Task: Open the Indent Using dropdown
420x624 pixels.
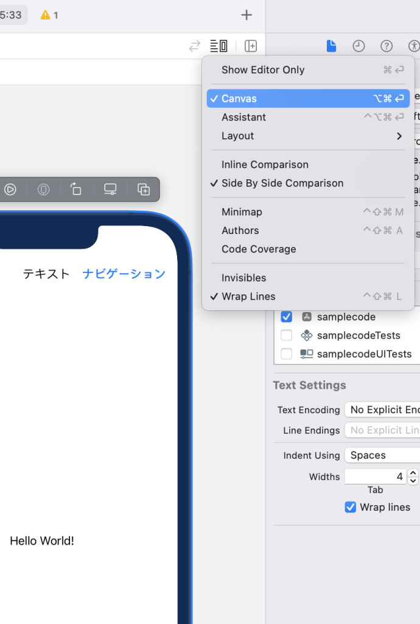Action: tap(382, 455)
